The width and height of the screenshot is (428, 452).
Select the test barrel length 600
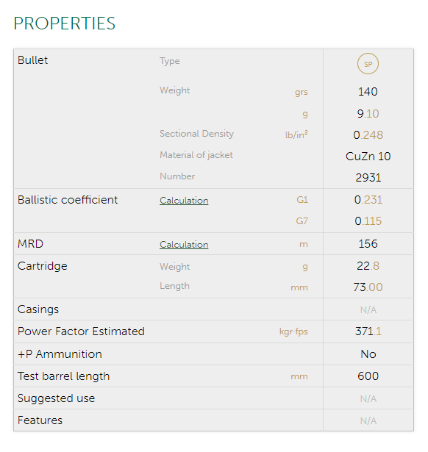tap(368, 376)
